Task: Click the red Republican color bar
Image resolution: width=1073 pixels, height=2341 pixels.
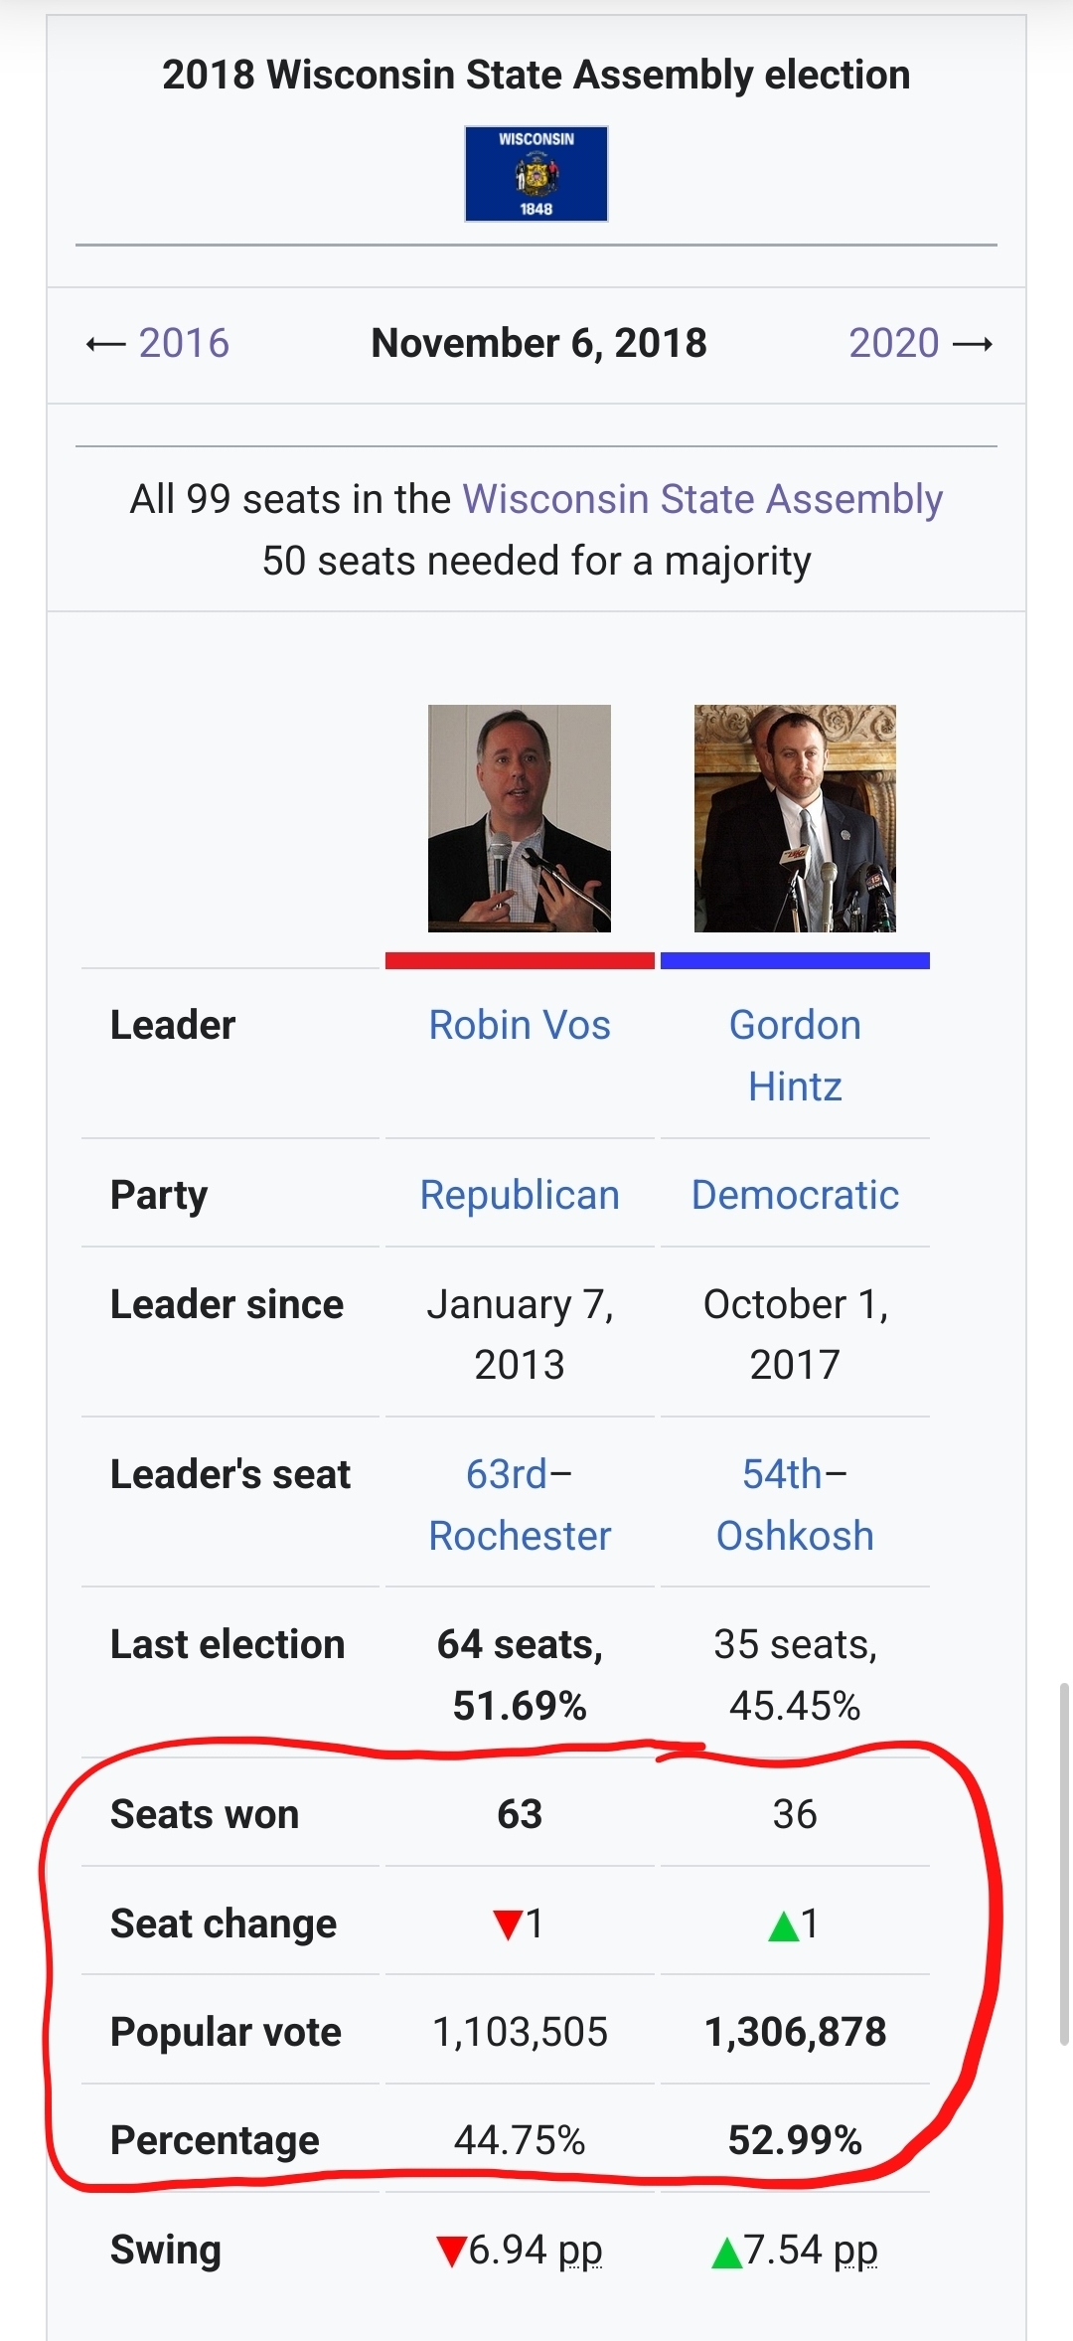Action: tap(520, 960)
